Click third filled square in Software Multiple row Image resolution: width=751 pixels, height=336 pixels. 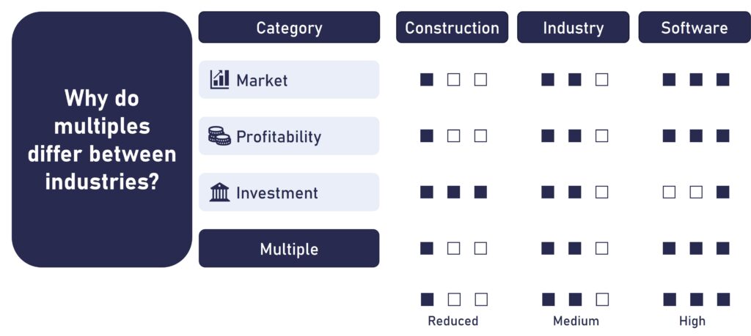click(x=722, y=249)
